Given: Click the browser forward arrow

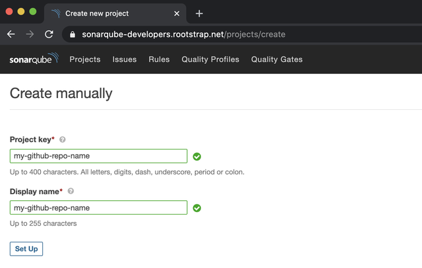Looking at the screenshot, I should (30, 34).
